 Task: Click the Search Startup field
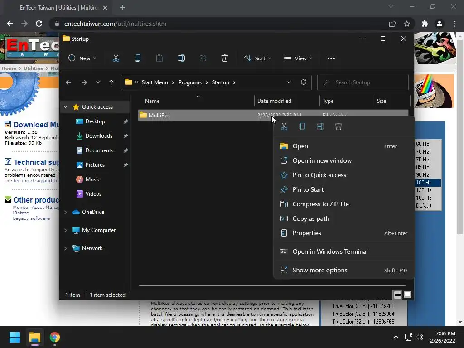pyautogui.click(x=363, y=82)
